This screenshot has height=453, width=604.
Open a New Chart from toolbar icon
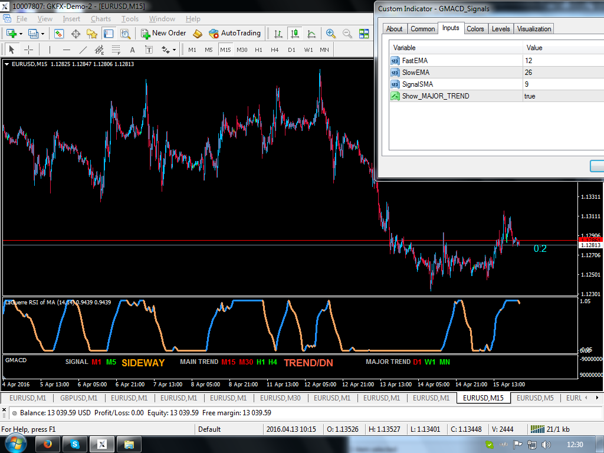(x=11, y=34)
